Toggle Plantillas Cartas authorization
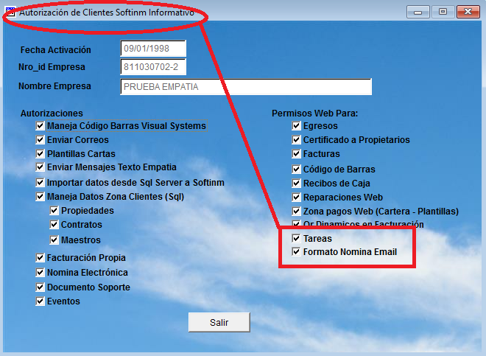 [x=40, y=153]
